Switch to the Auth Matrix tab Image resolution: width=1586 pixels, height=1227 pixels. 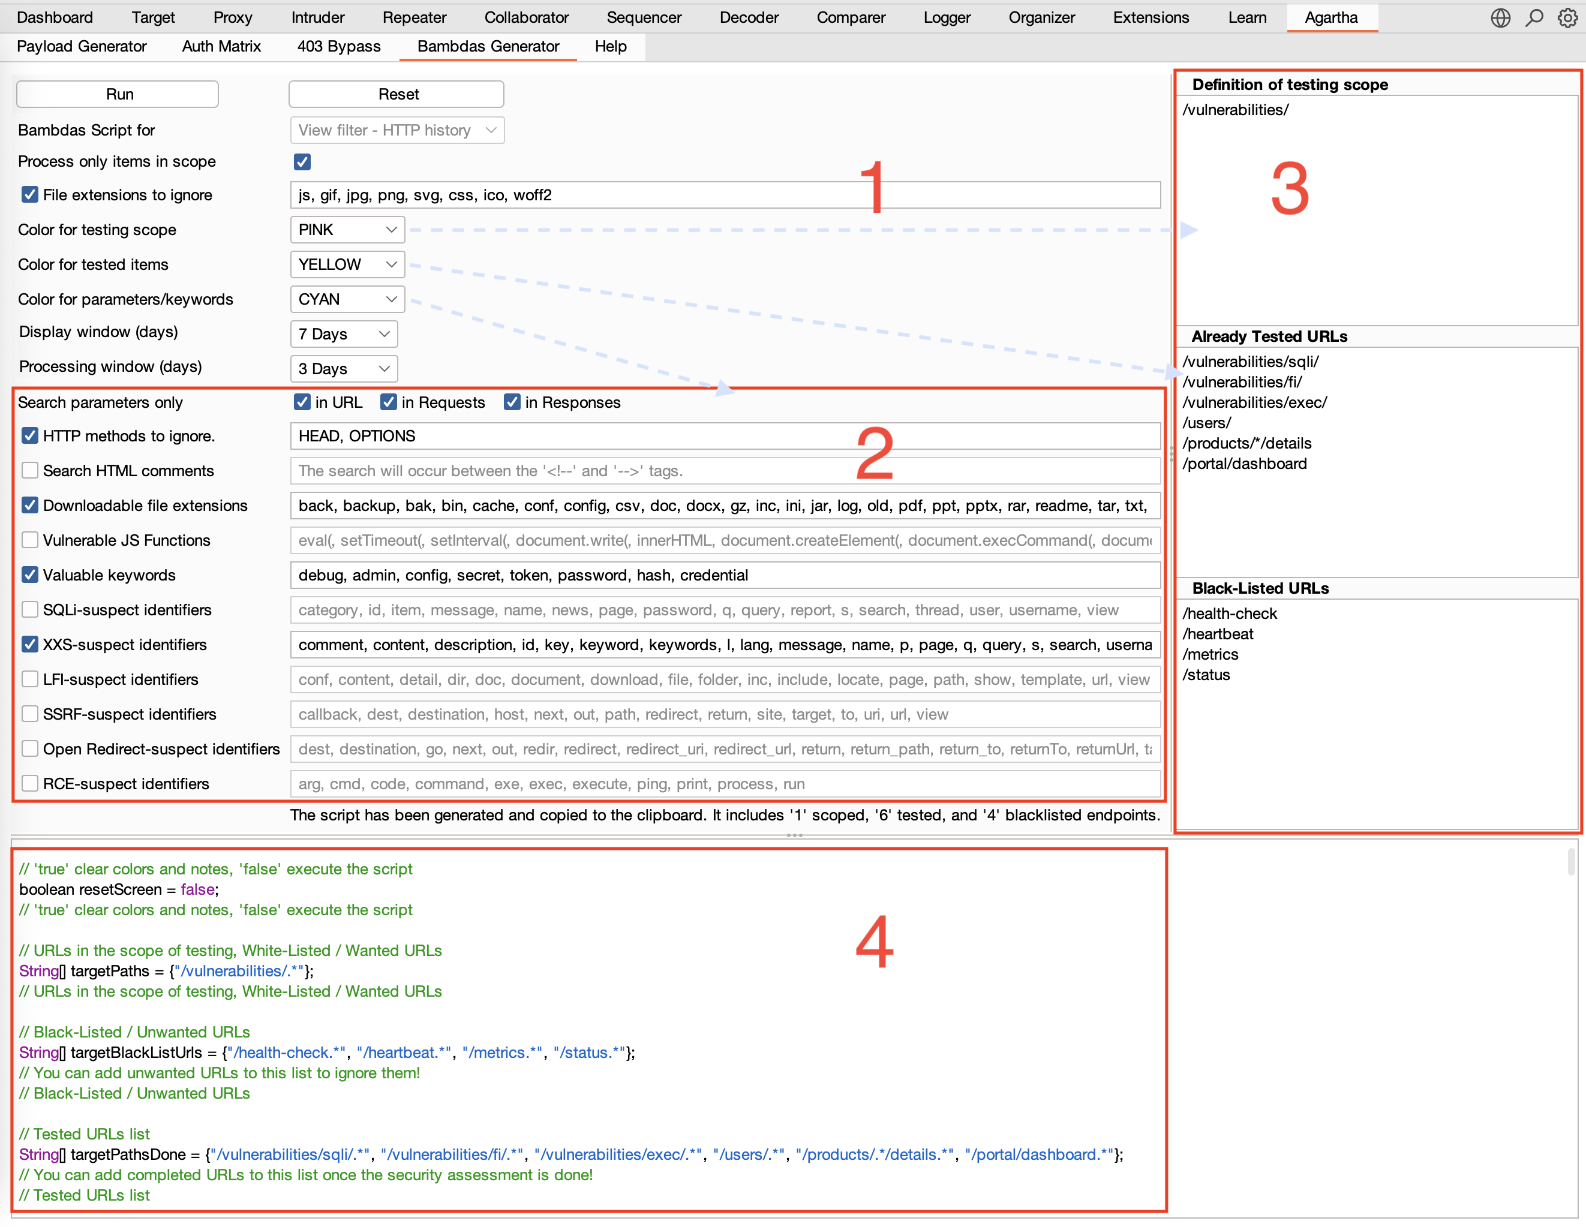click(221, 46)
